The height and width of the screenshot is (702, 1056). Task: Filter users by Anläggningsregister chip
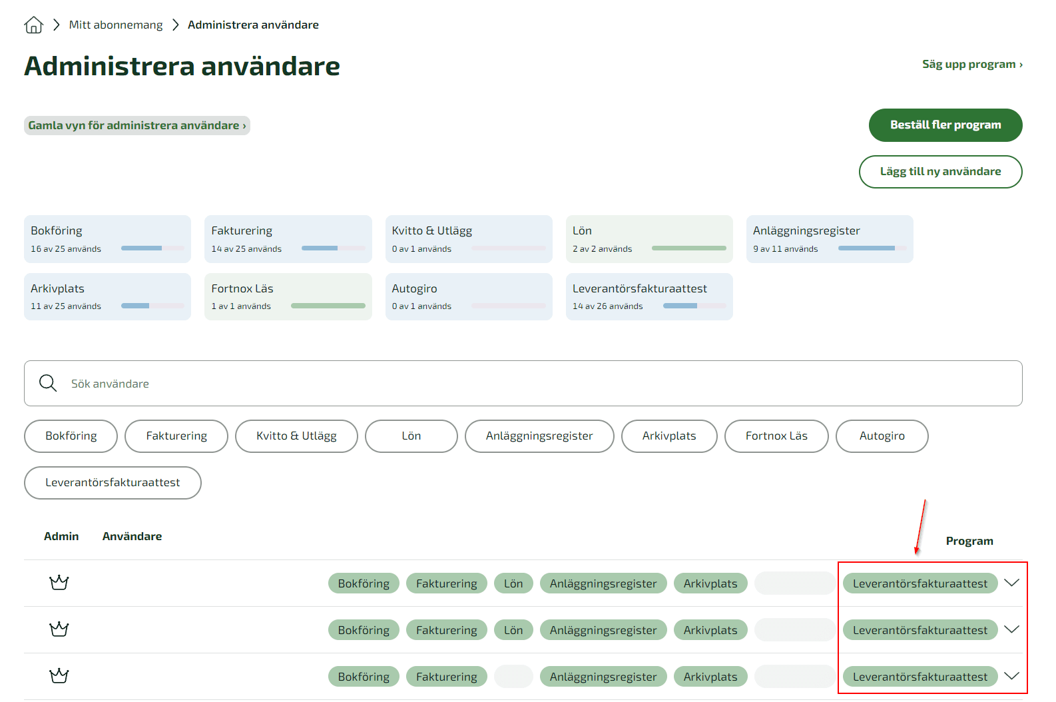pos(539,436)
